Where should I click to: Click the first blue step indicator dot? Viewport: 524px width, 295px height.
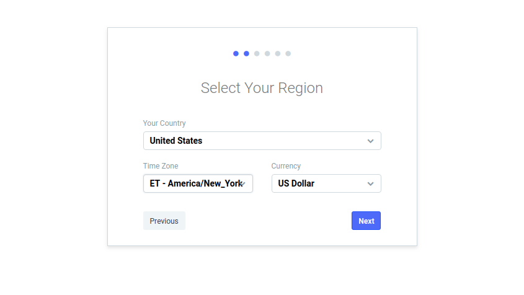(236, 53)
